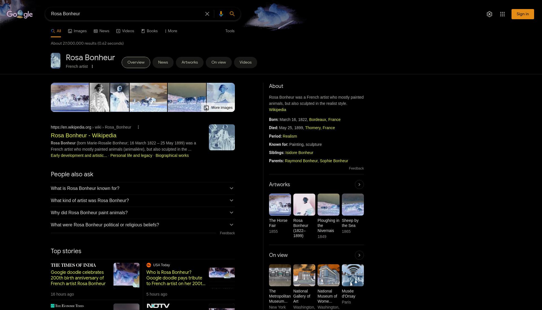Open USA Today Who is Rosa Bonheur story
Viewport: 542px width, 310px height.
[176, 278]
